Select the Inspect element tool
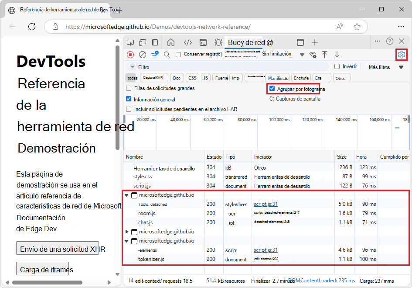 (x=130, y=42)
